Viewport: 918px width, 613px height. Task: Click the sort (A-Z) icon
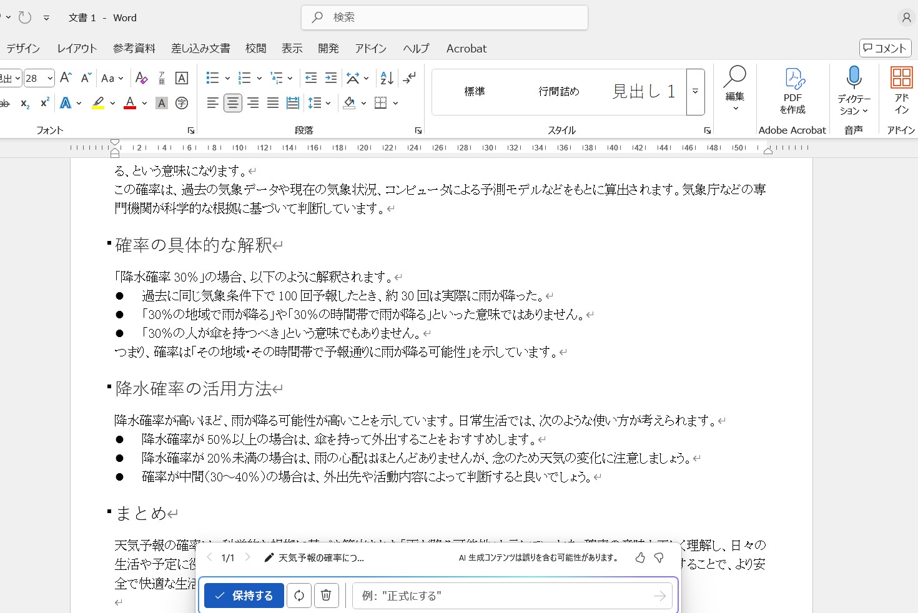pyautogui.click(x=387, y=78)
